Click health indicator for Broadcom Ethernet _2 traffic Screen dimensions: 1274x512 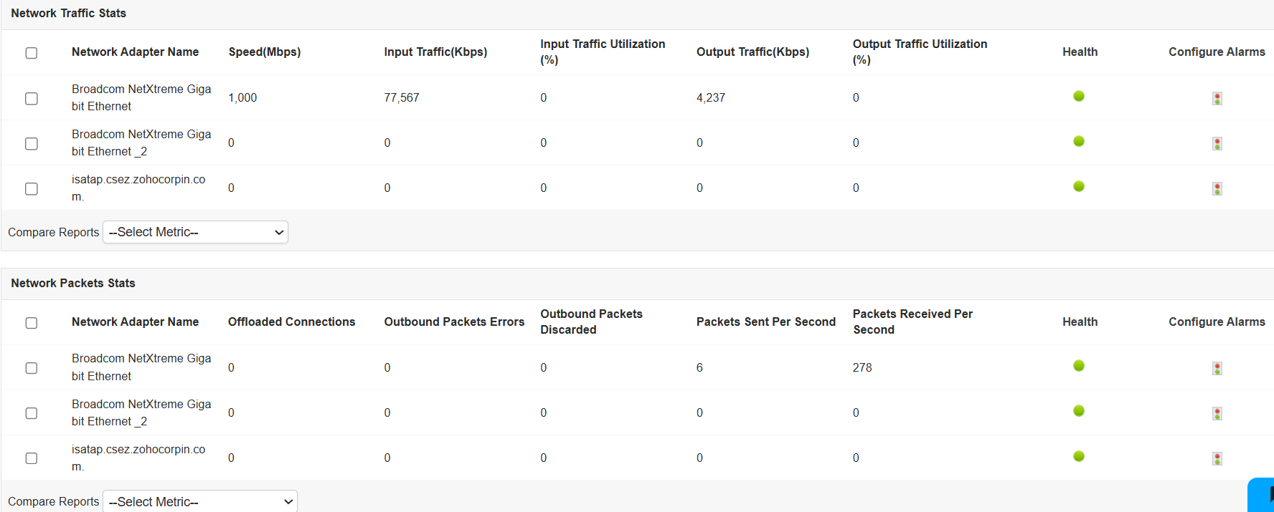(x=1079, y=141)
